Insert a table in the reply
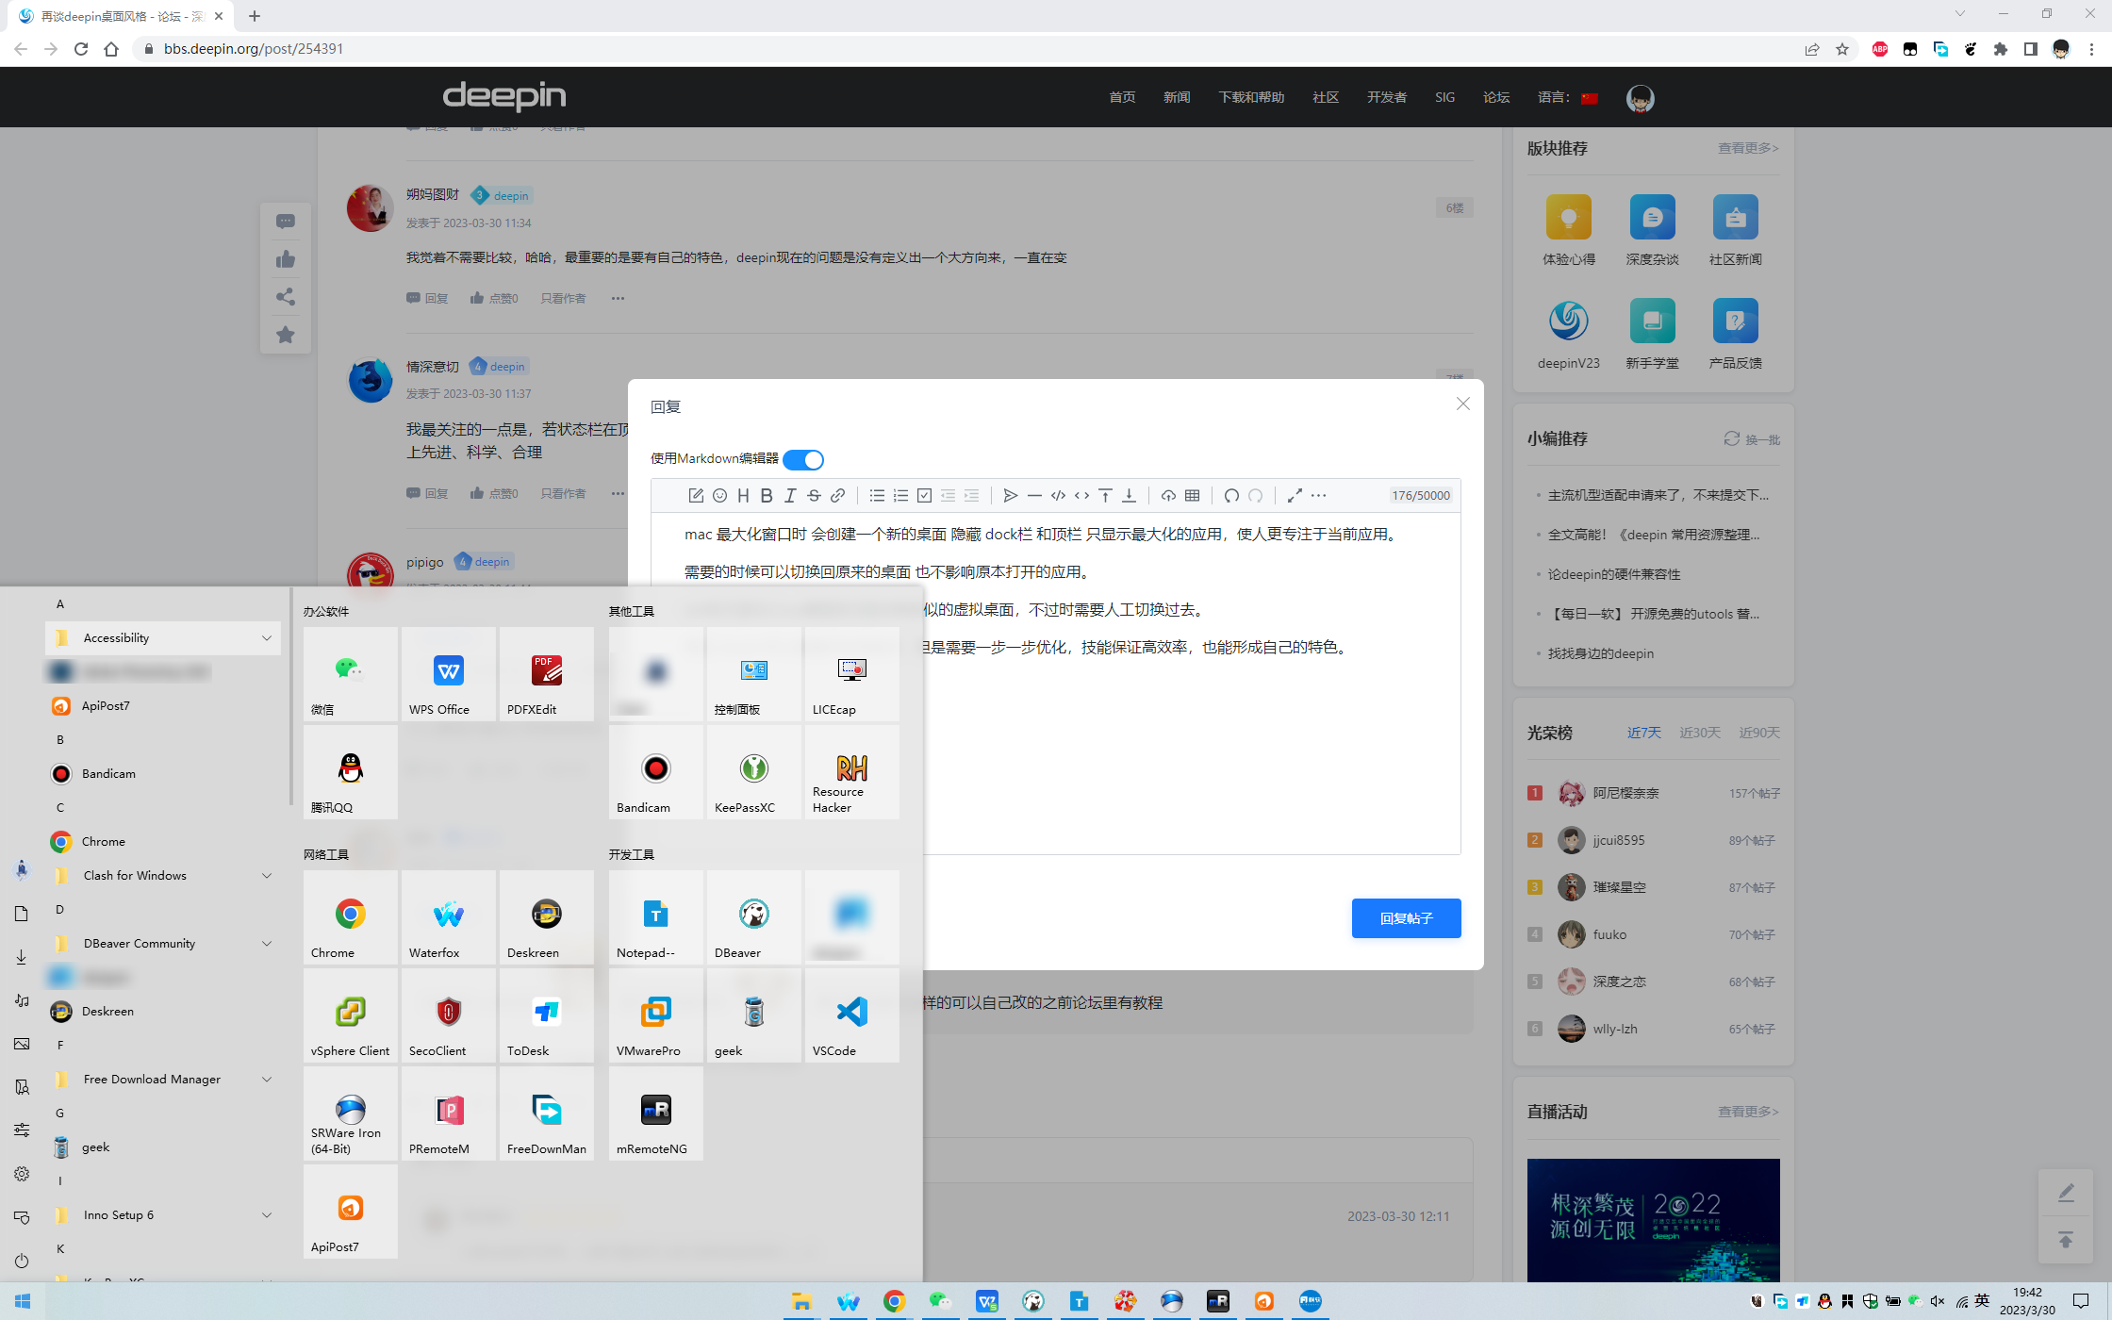The width and height of the screenshot is (2112, 1320). coord(1192,495)
